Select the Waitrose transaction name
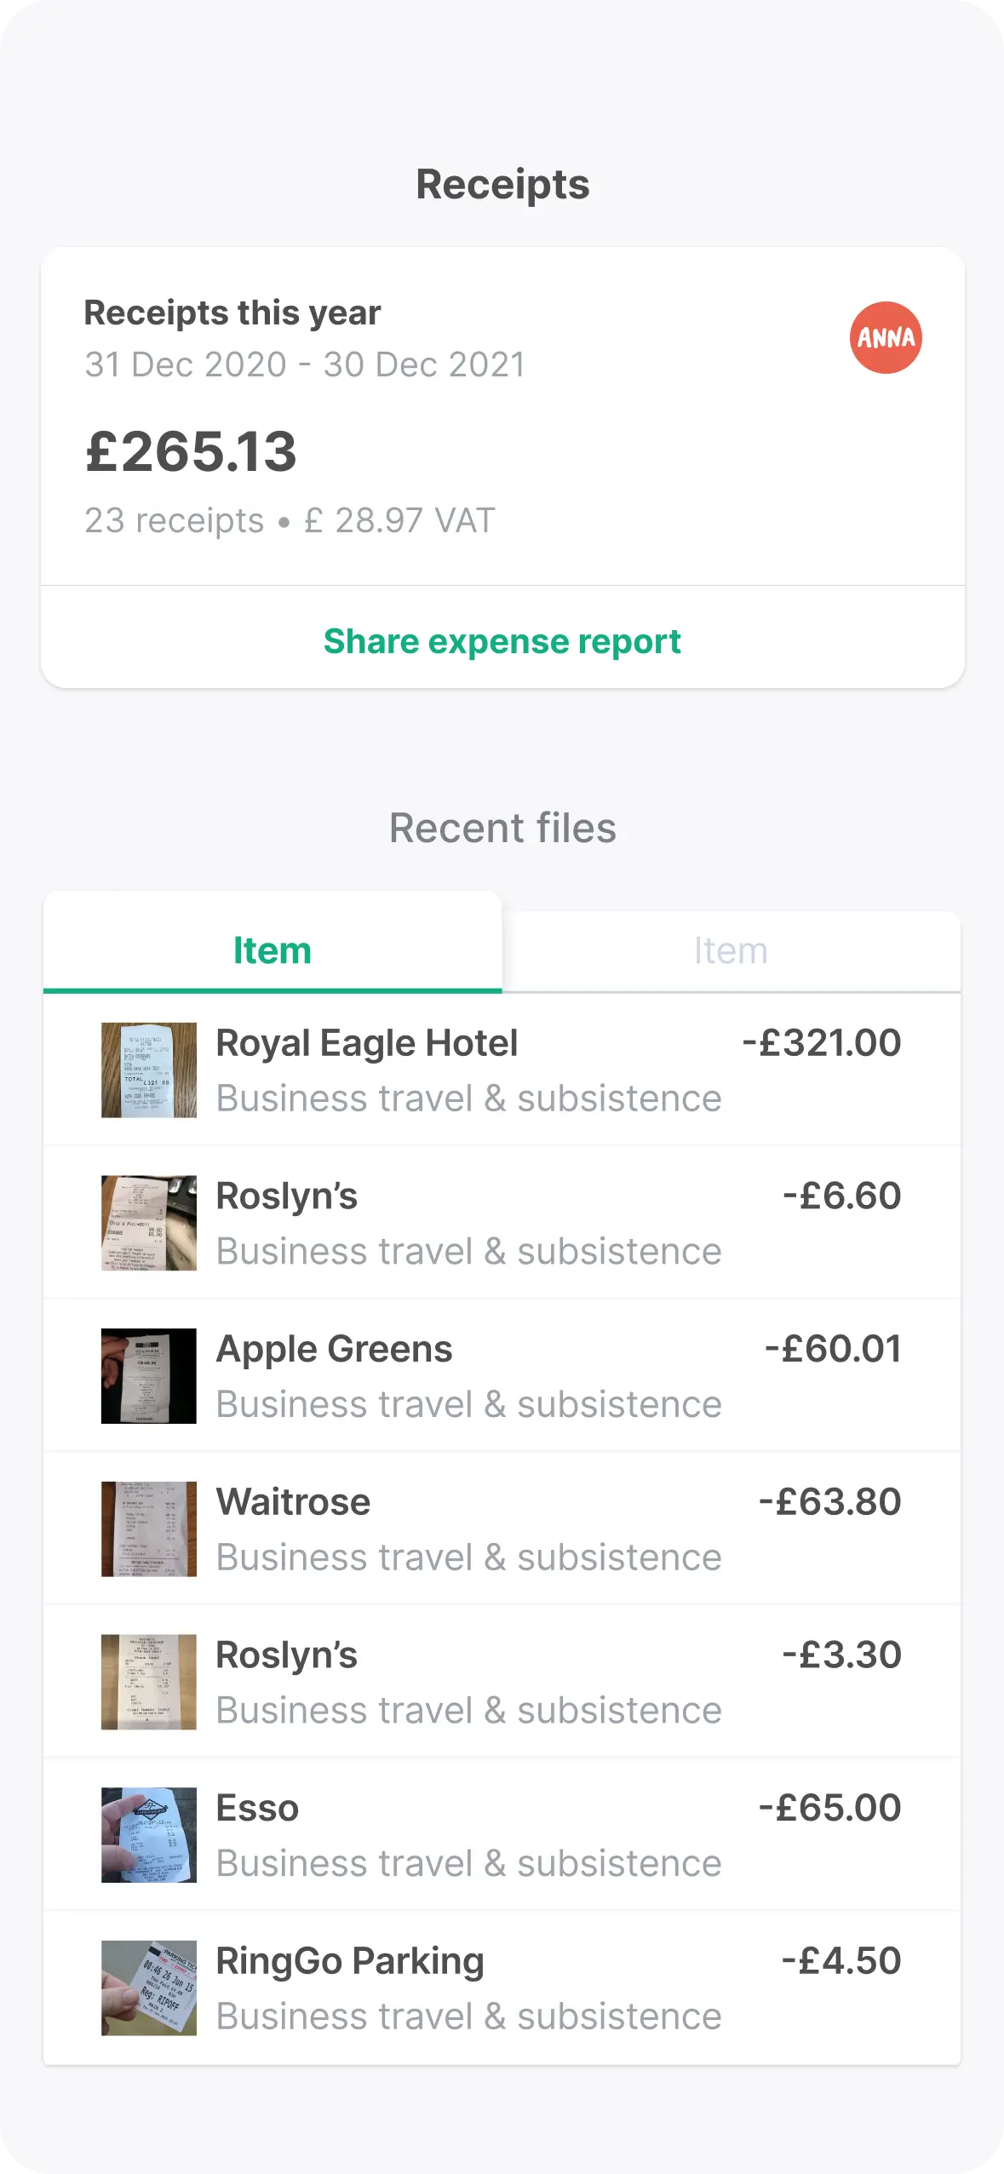 pyautogui.click(x=293, y=1502)
